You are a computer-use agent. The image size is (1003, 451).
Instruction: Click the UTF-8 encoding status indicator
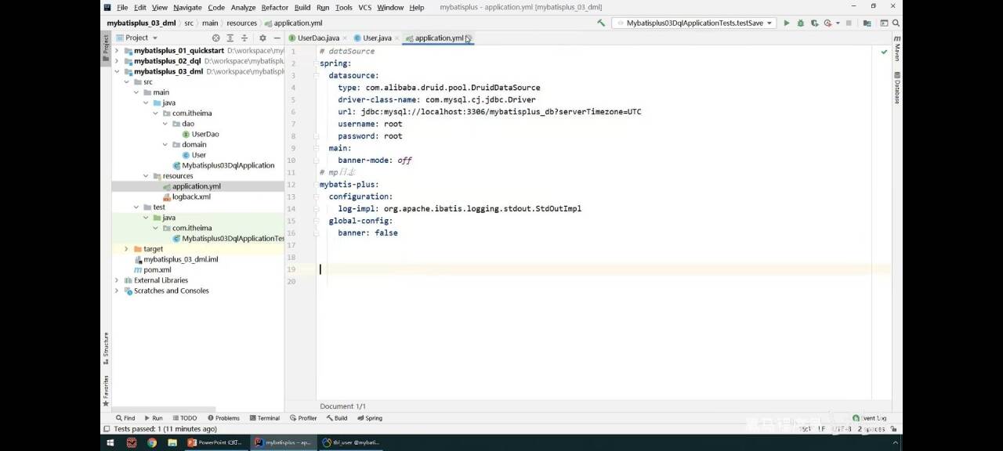click(x=842, y=429)
